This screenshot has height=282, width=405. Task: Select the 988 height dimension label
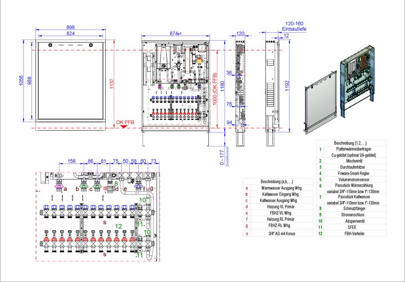(29, 81)
